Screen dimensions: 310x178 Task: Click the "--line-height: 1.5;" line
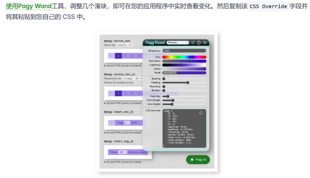[x=179, y=143]
